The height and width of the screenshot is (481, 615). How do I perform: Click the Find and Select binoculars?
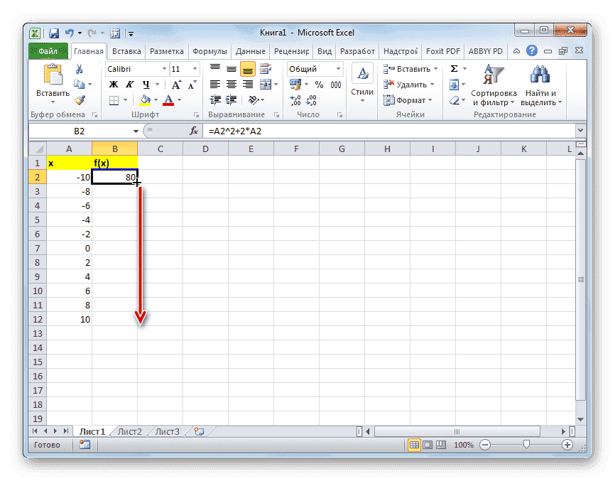[540, 85]
